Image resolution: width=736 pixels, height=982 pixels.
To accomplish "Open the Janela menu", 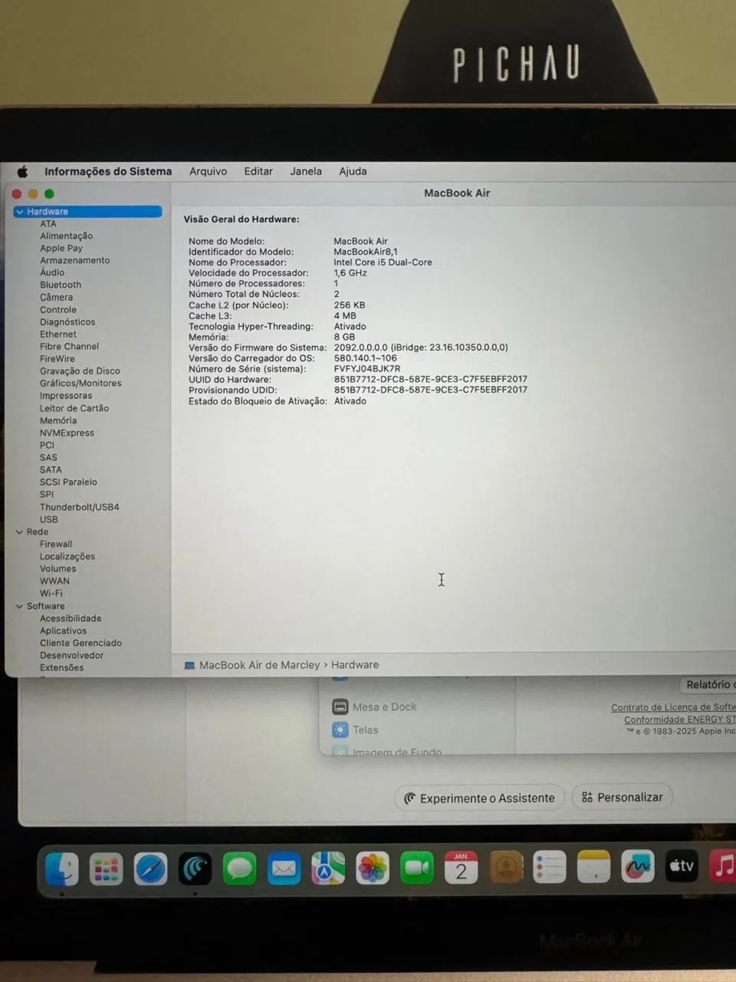I will click(306, 171).
